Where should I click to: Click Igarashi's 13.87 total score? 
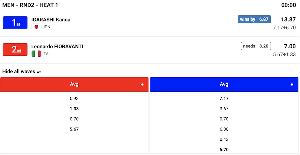click(288, 20)
